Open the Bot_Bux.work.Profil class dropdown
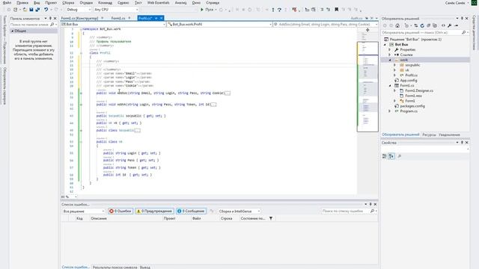The height and width of the screenshot is (269, 479). pos(219,25)
